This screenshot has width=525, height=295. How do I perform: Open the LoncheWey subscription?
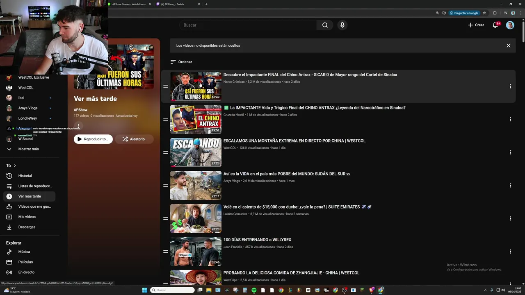(29, 118)
